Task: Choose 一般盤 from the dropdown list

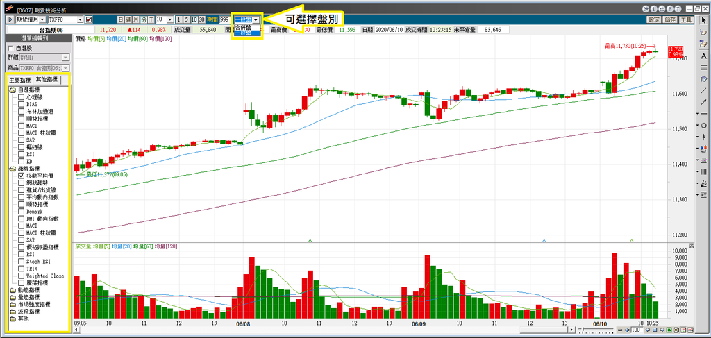Action: point(248,33)
